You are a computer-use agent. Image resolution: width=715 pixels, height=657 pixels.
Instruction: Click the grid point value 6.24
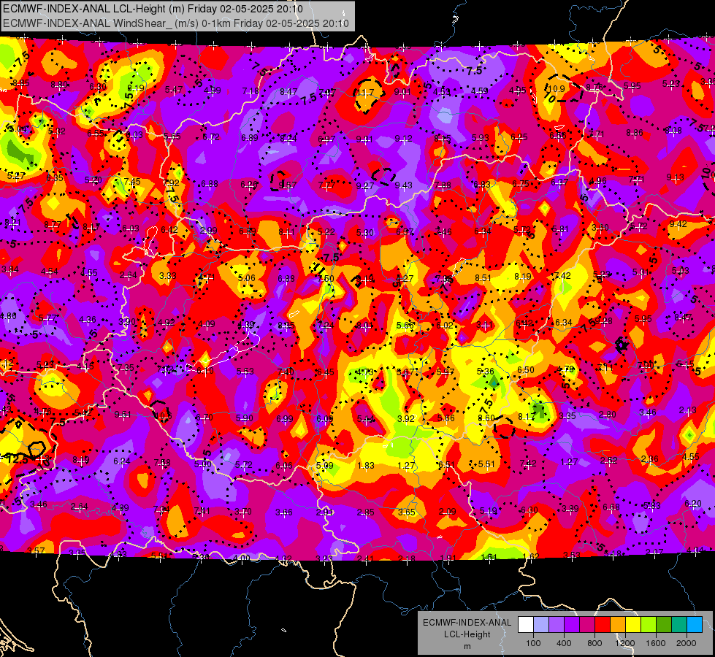[x=122, y=461]
